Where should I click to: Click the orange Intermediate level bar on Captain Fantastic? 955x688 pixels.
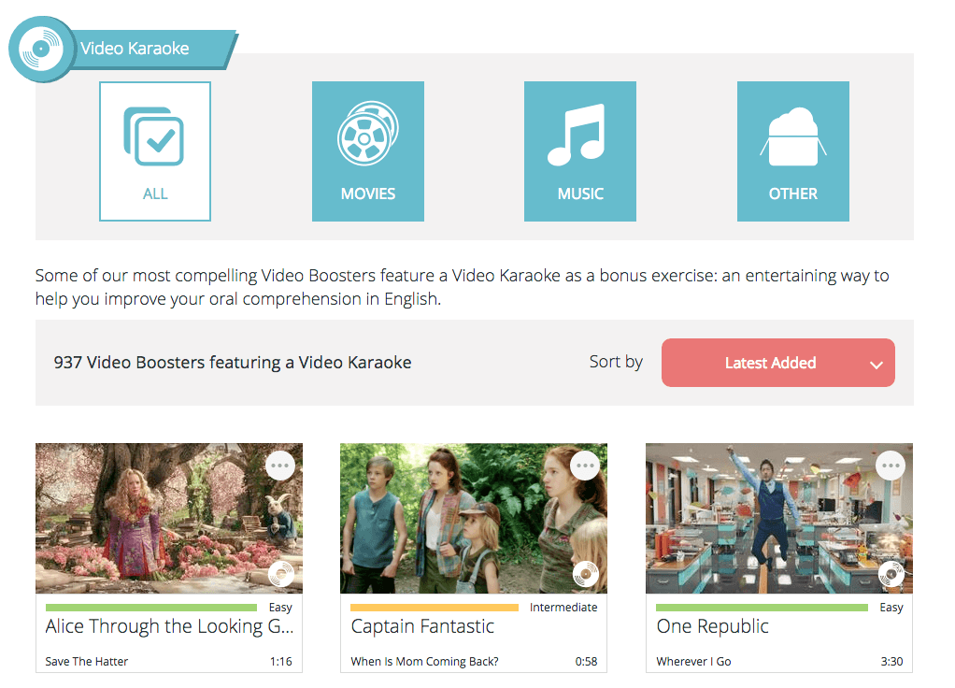tap(435, 608)
